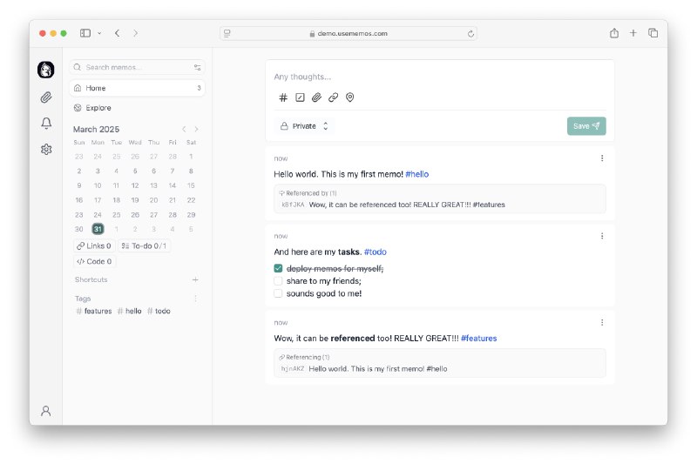Open the Private visibility dropdown
The width and height of the screenshot is (697, 464).
tap(304, 126)
